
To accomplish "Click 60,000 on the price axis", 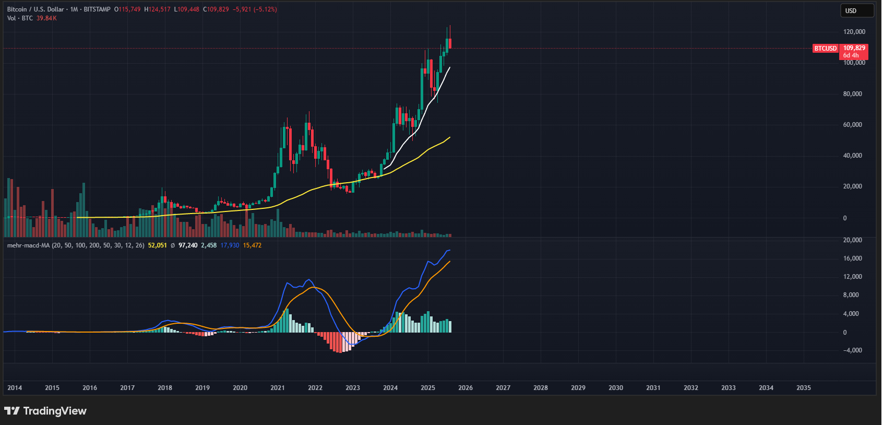I will (853, 125).
